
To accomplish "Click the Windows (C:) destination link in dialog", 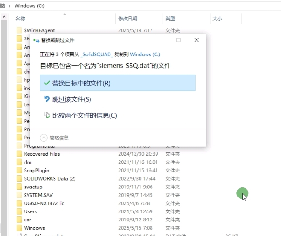I will click(x=145, y=54).
